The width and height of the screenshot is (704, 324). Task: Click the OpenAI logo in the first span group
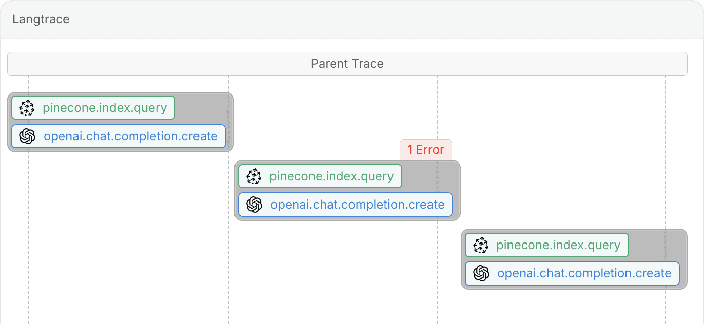[27, 136]
